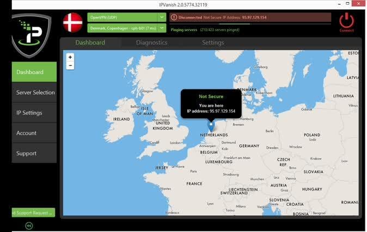Click the AUSTRIA label on the map

(279, 185)
